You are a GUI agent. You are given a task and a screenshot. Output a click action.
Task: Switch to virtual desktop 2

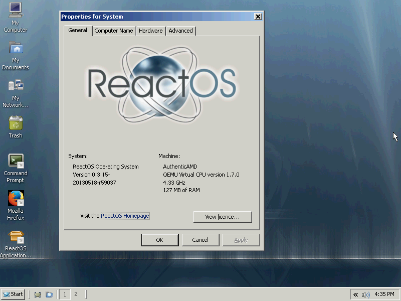tap(76, 294)
